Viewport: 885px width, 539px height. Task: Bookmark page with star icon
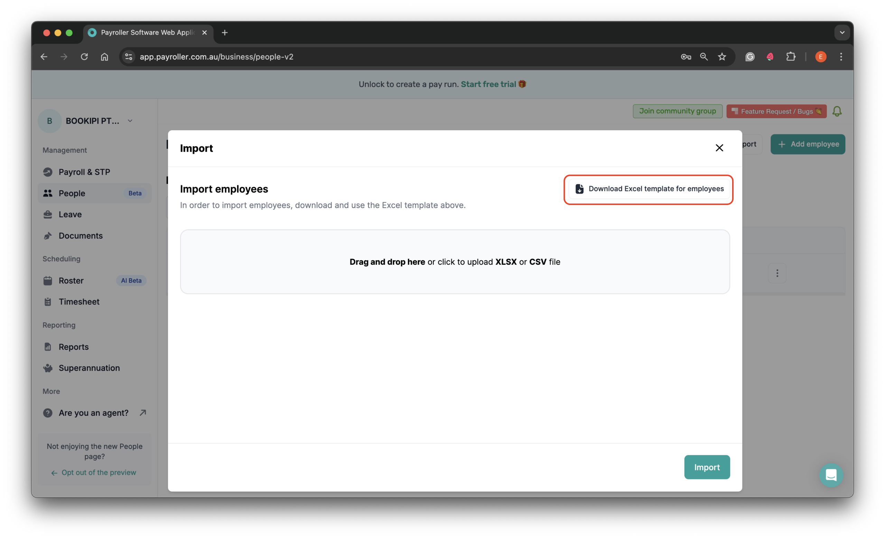pyautogui.click(x=722, y=57)
